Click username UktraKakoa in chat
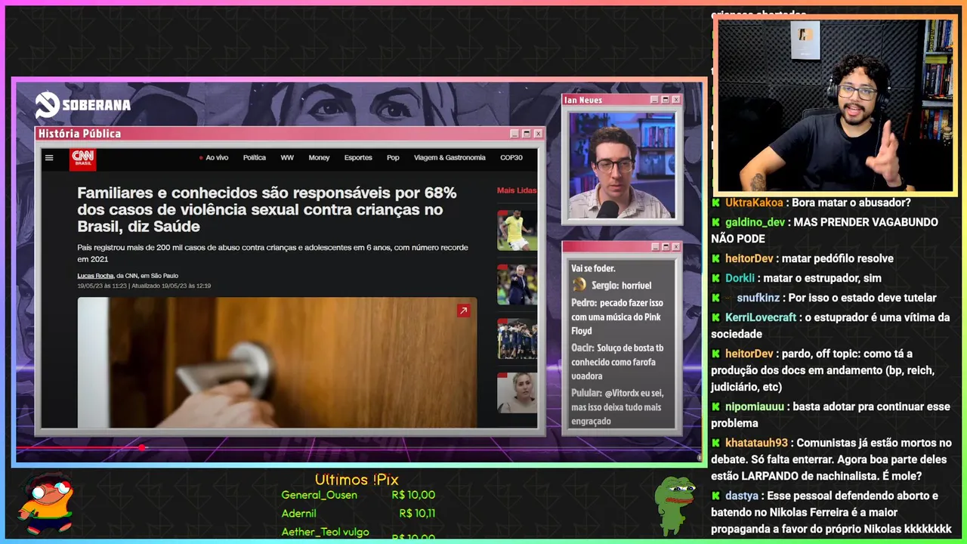This screenshot has width=967, height=544. pyautogui.click(x=754, y=202)
